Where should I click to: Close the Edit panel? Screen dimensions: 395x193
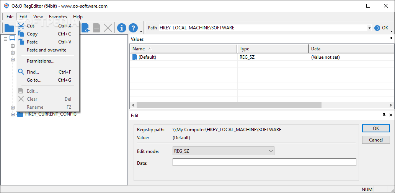pyautogui.click(x=391, y=115)
